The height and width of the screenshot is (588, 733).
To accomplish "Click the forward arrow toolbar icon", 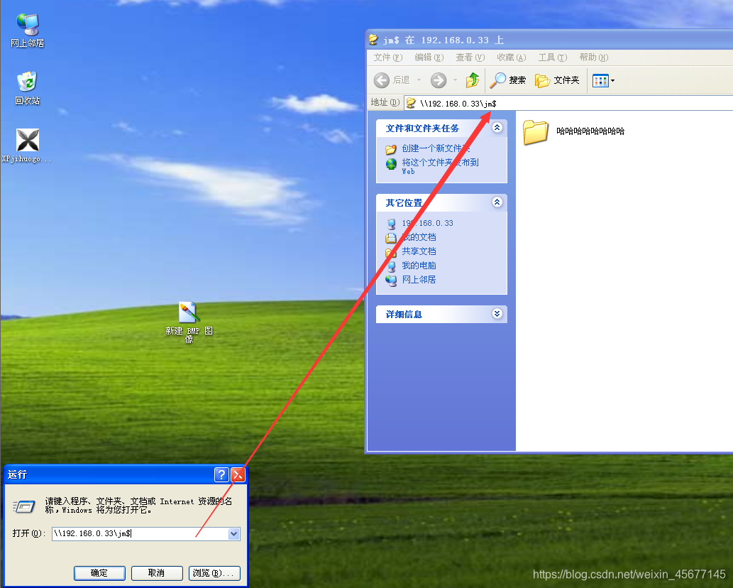I will tap(439, 80).
